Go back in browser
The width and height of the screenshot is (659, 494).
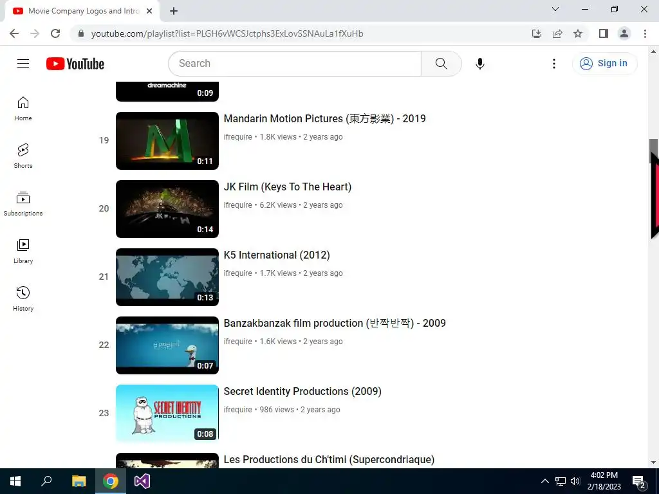point(14,33)
